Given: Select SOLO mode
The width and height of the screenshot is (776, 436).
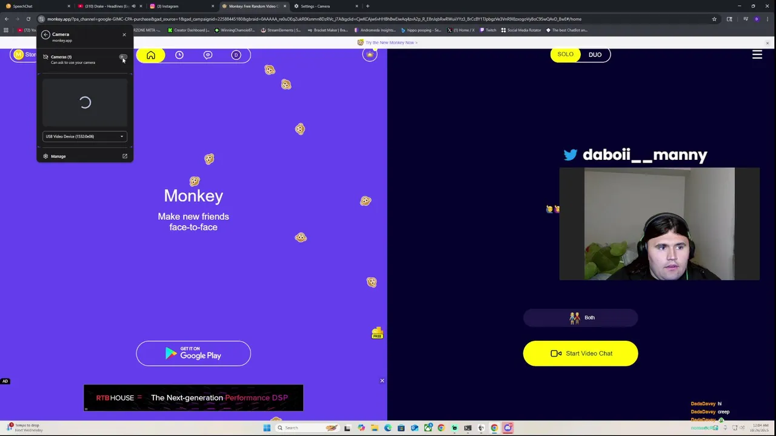Looking at the screenshot, I should tap(565, 54).
